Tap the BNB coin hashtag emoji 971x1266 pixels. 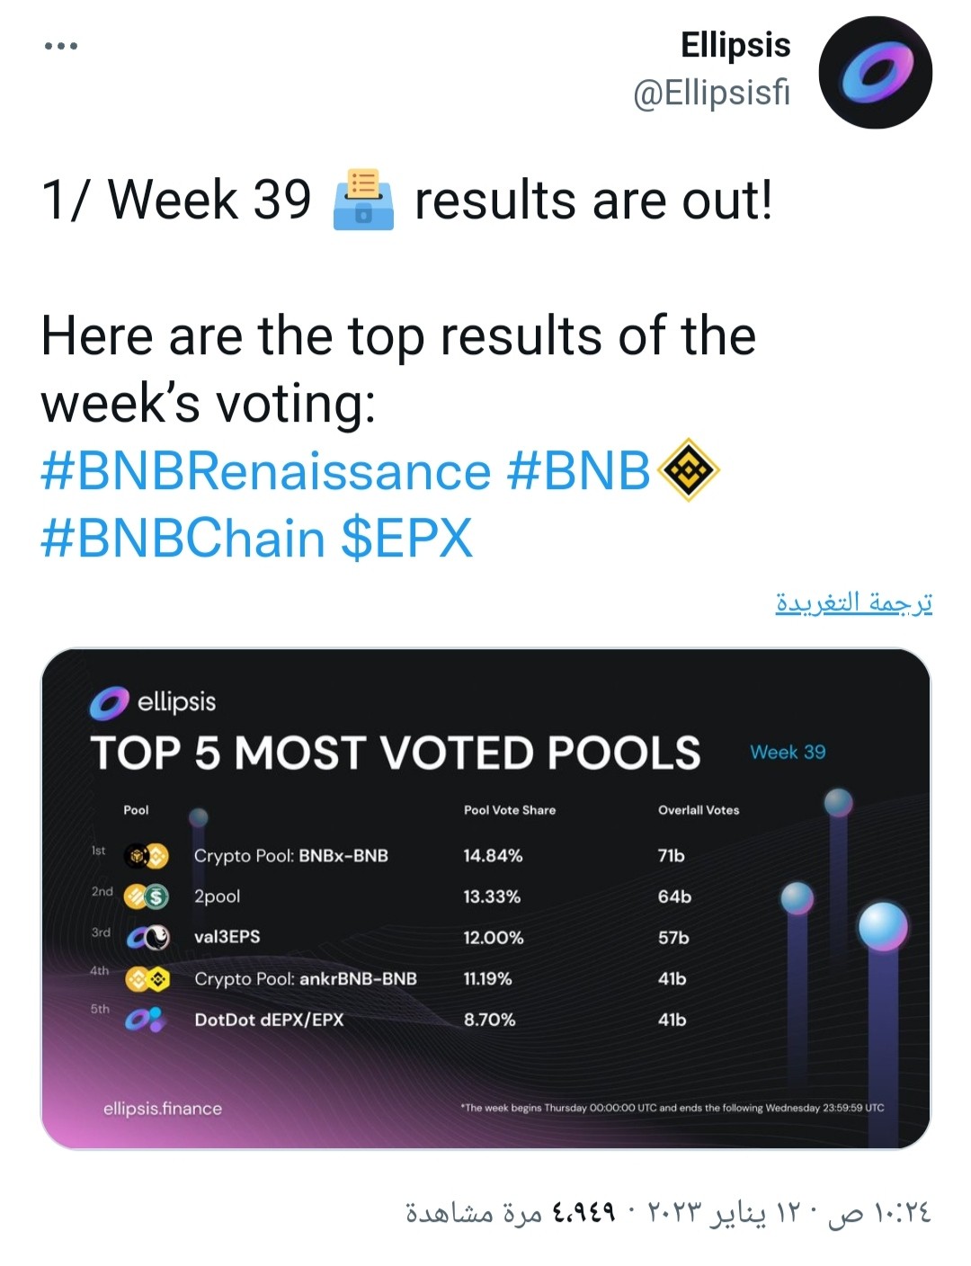(x=688, y=469)
